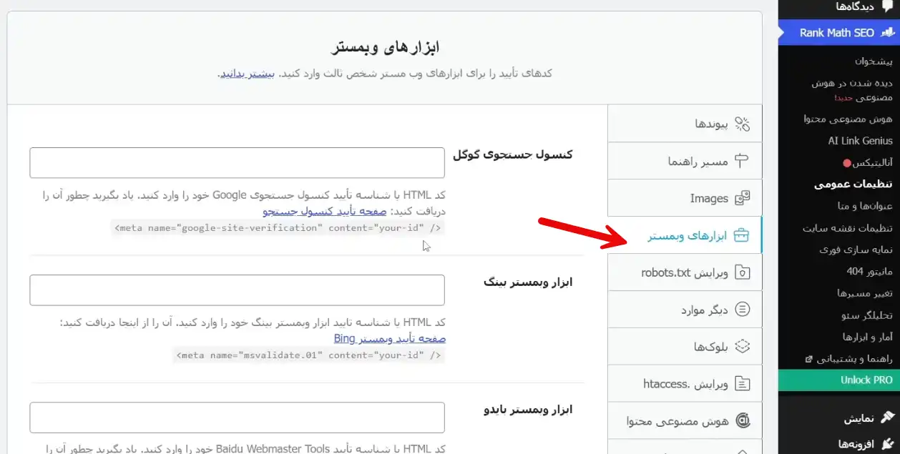Open the آمار و ابزارها item

(x=867, y=337)
